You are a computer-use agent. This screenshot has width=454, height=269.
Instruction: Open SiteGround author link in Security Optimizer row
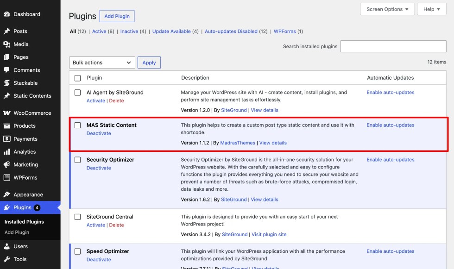point(234,199)
